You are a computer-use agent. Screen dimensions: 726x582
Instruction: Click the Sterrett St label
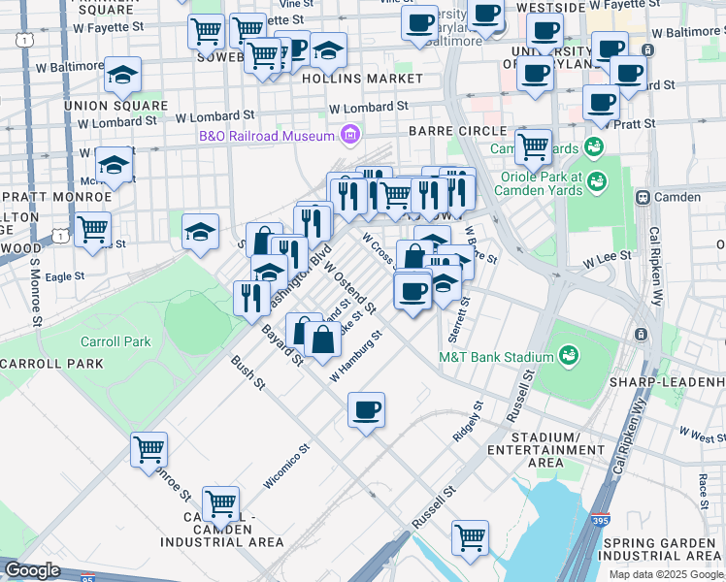[x=459, y=320]
